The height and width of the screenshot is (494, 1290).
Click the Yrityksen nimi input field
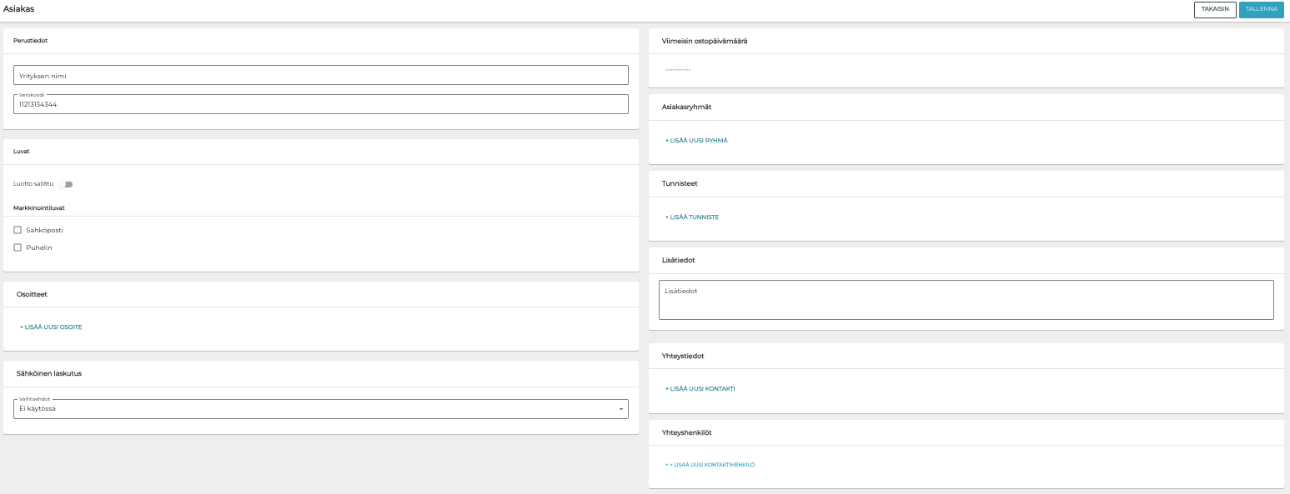click(x=320, y=75)
